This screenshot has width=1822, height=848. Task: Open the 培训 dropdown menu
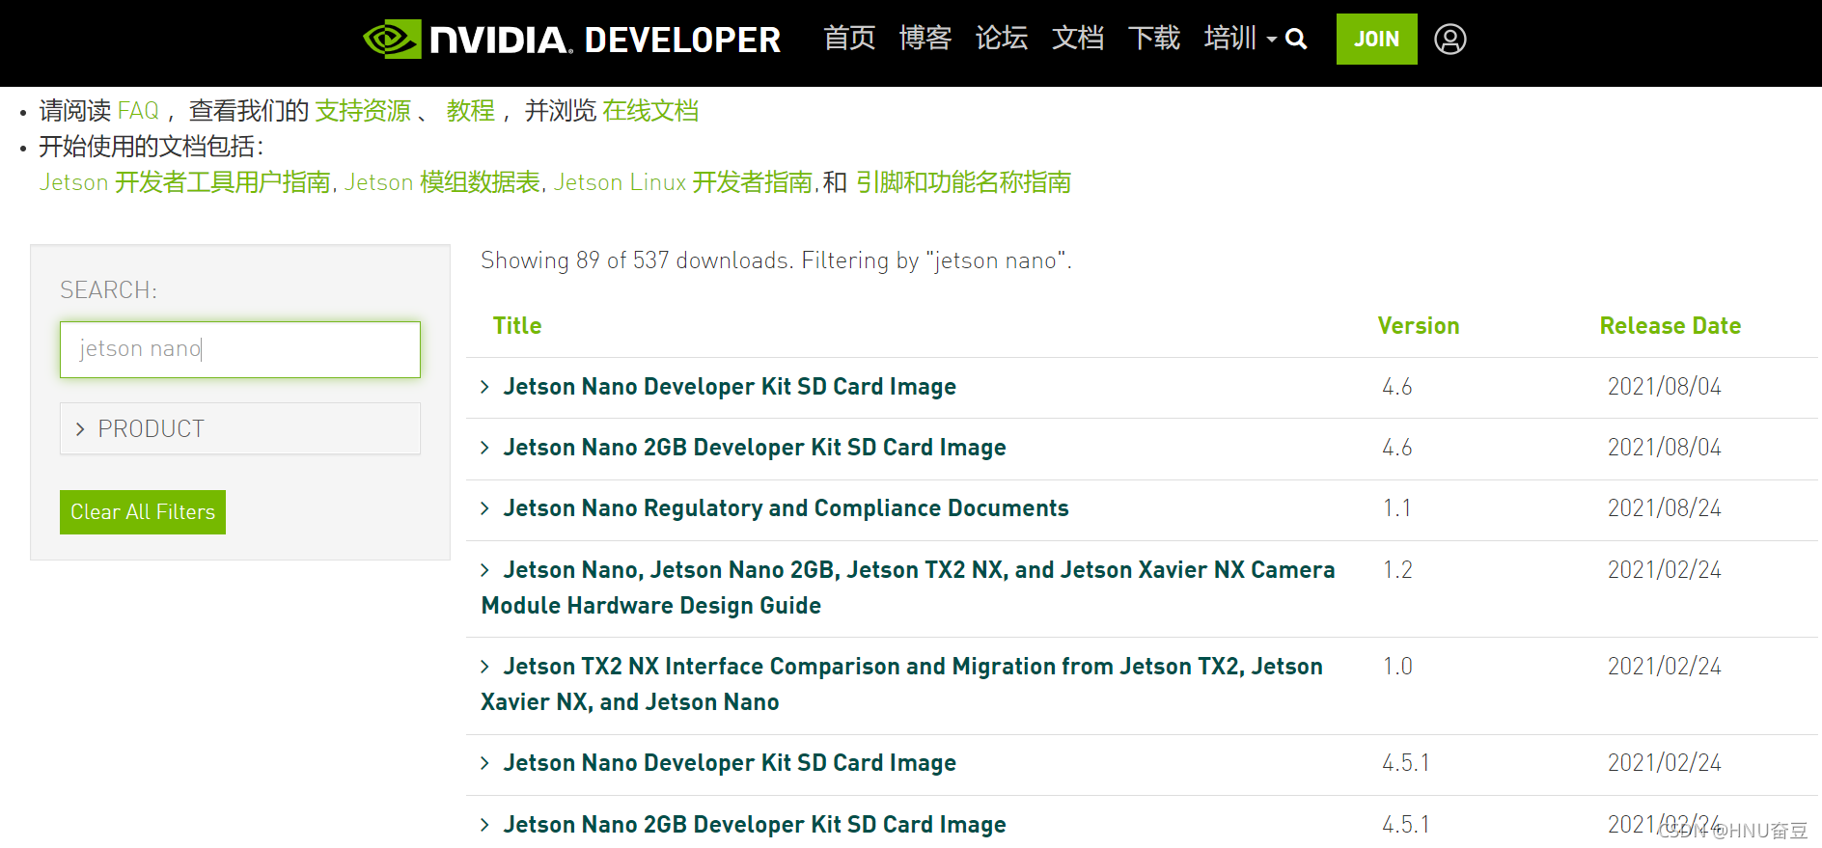(1240, 38)
